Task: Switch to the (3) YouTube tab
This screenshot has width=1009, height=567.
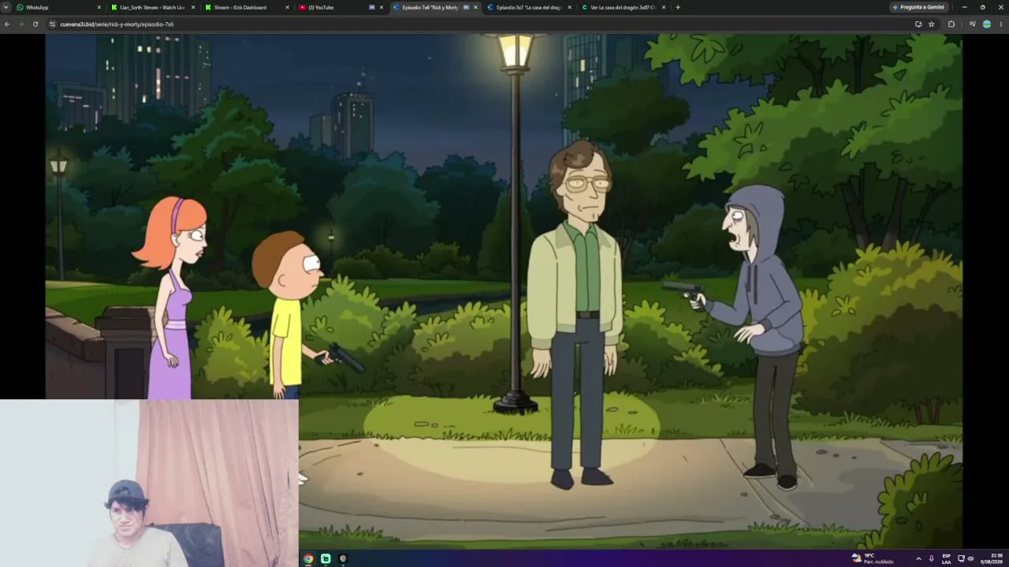Action: (341, 7)
